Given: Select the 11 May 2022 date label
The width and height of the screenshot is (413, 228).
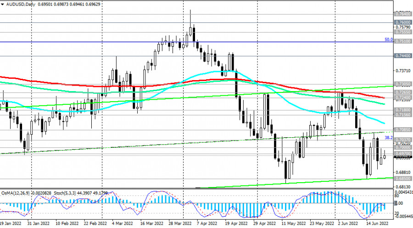Looking at the screenshot, I should pyautogui.click(x=293, y=223).
